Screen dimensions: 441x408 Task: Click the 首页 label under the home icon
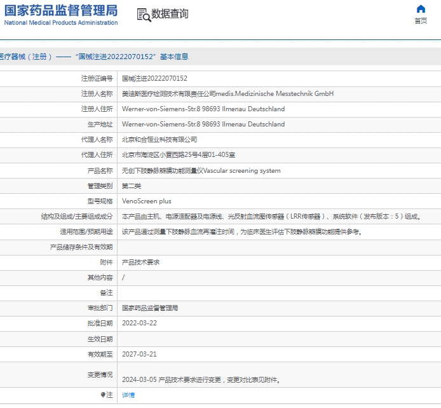(x=421, y=21)
